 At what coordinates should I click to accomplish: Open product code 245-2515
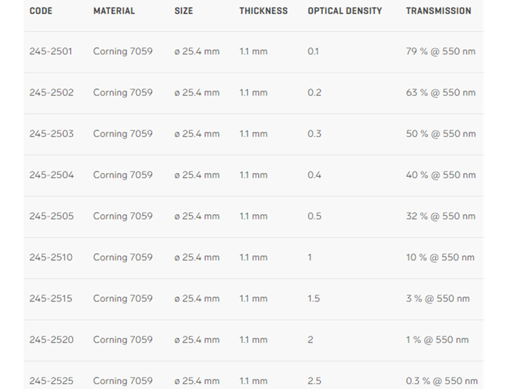(x=51, y=299)
